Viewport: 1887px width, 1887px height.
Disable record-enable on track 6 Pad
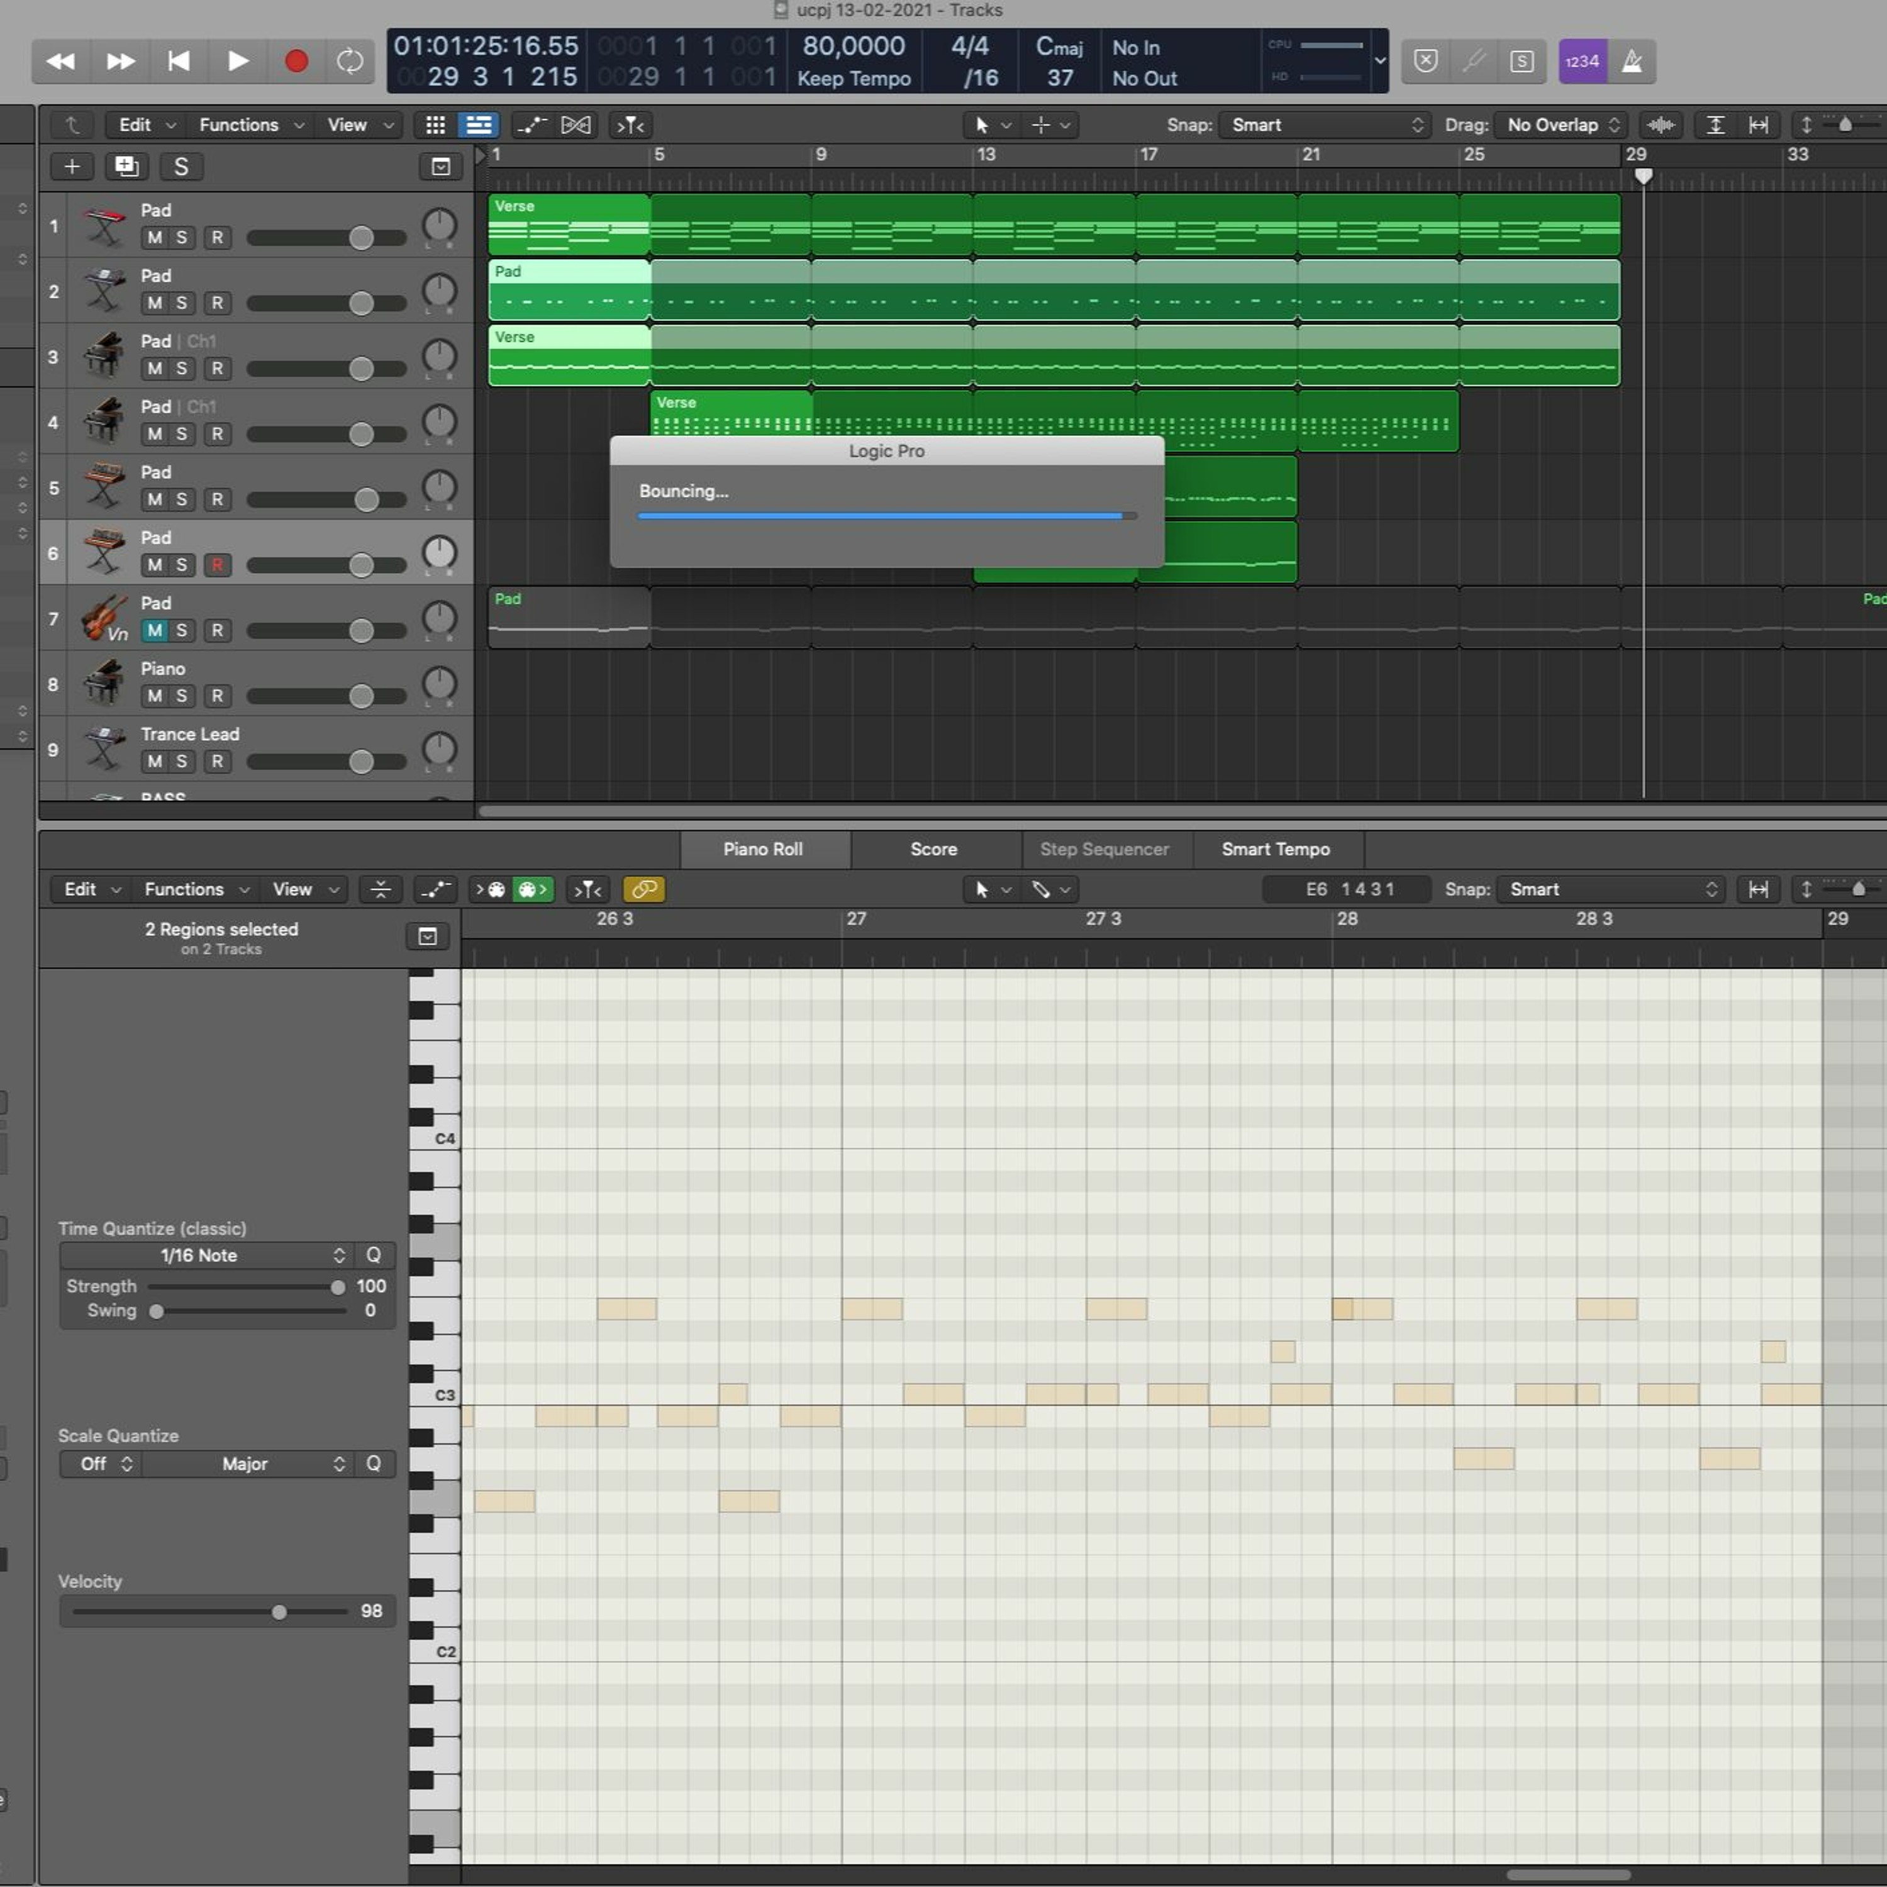click(x=217, y=565)
